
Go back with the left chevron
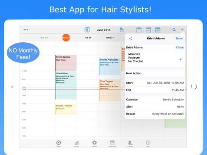(130, 39)
